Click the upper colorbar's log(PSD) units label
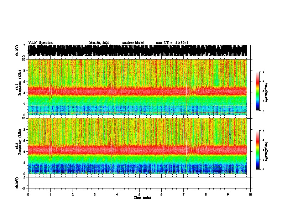 pos(267,93)
